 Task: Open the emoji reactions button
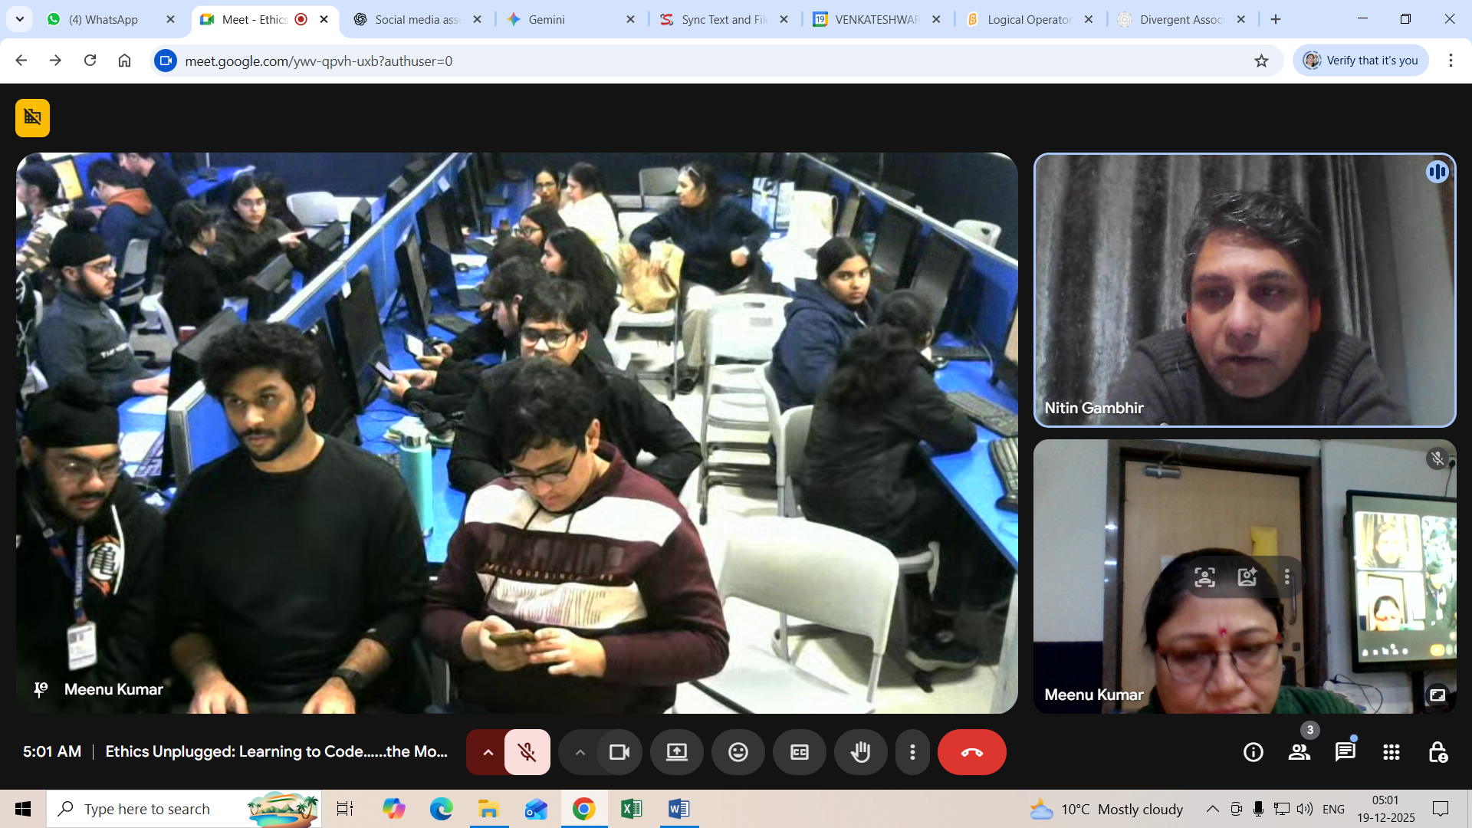click(738, 752)
